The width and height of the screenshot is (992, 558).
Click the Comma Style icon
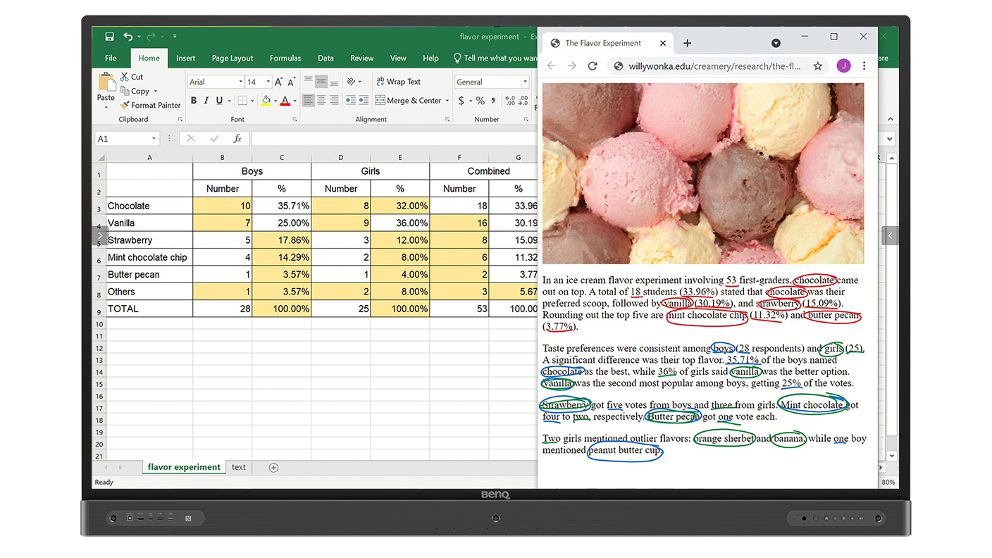coord(492,101)
